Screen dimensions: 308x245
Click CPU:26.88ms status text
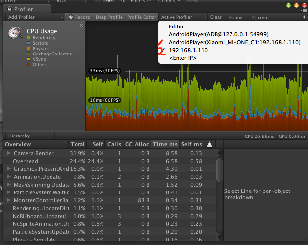259,136
